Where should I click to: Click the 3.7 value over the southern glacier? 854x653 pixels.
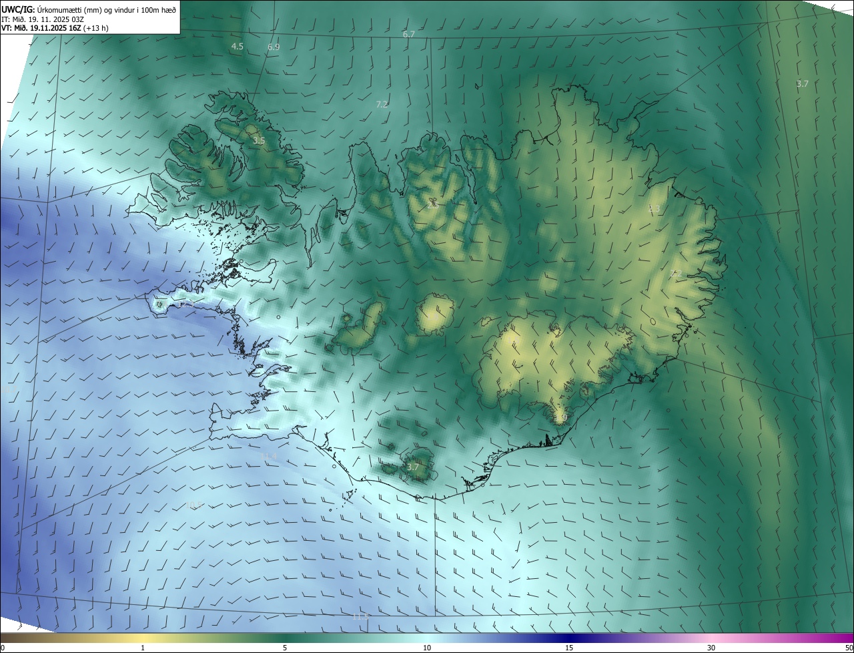(412, 467)
